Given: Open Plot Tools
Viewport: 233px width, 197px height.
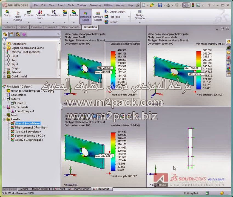Looking at the screenshot, I should (x=112, y=17).
